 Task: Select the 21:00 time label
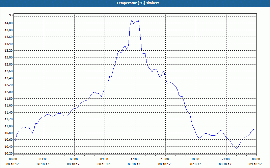(226, 159)
